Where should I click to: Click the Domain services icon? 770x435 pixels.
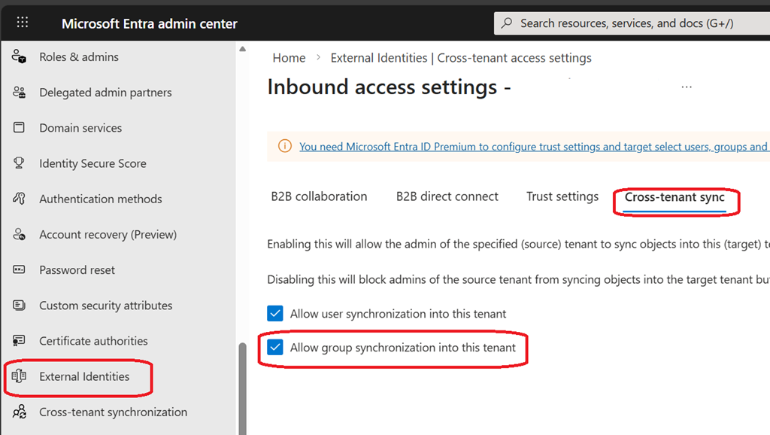(20, 128)
